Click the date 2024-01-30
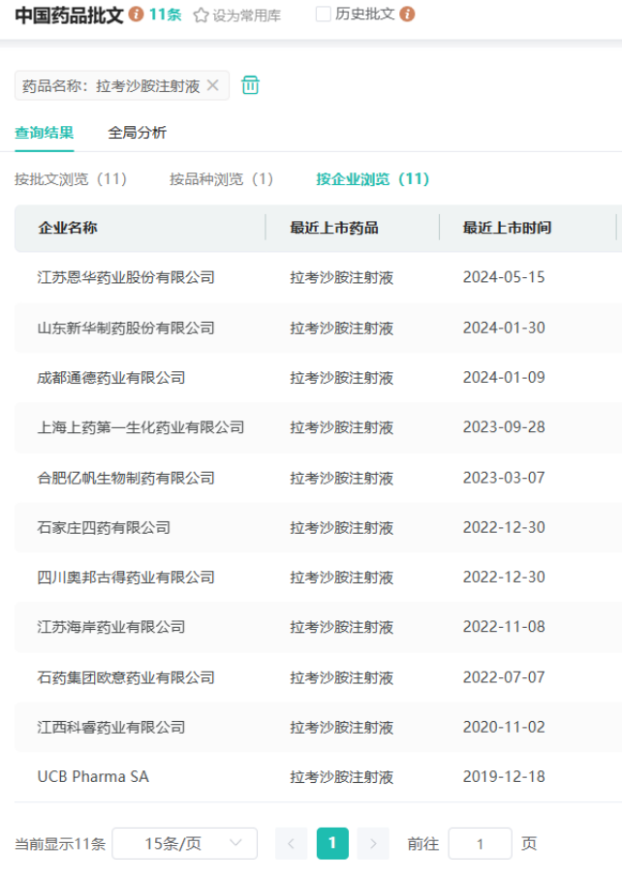 tap(504, 328)
